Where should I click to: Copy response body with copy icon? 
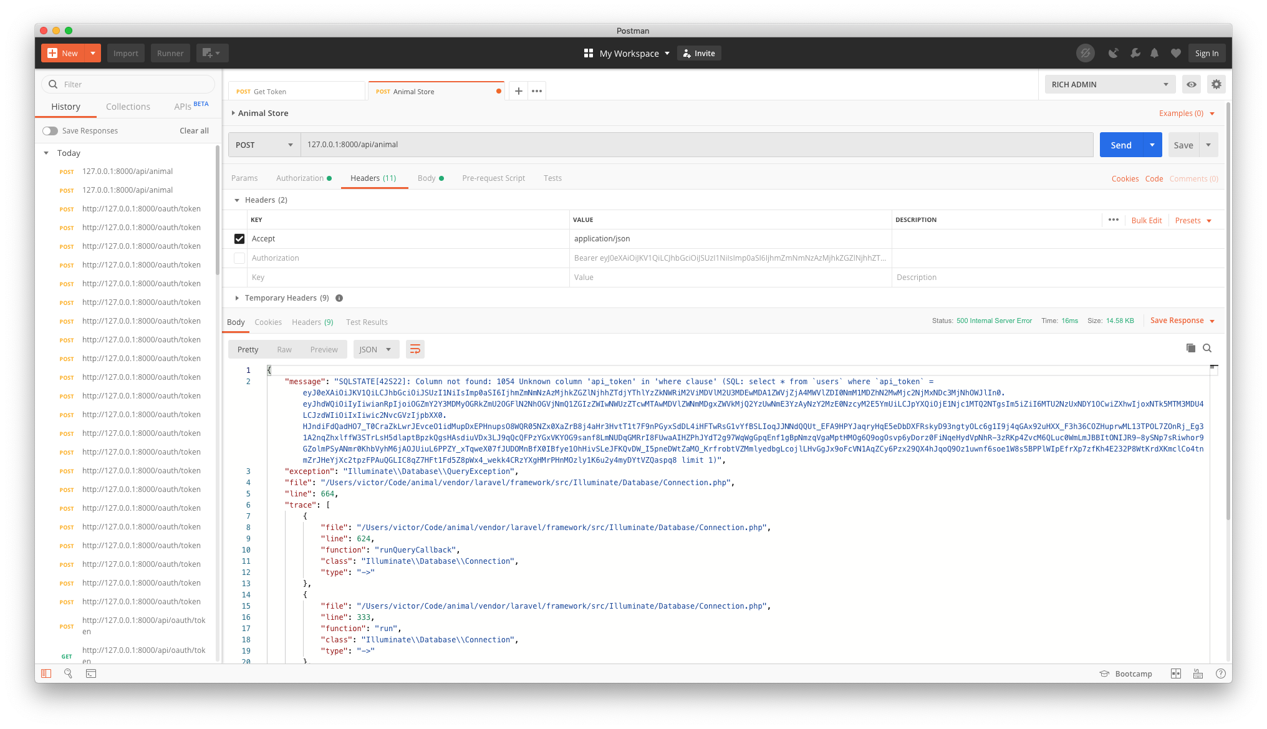coord(1191,348)
